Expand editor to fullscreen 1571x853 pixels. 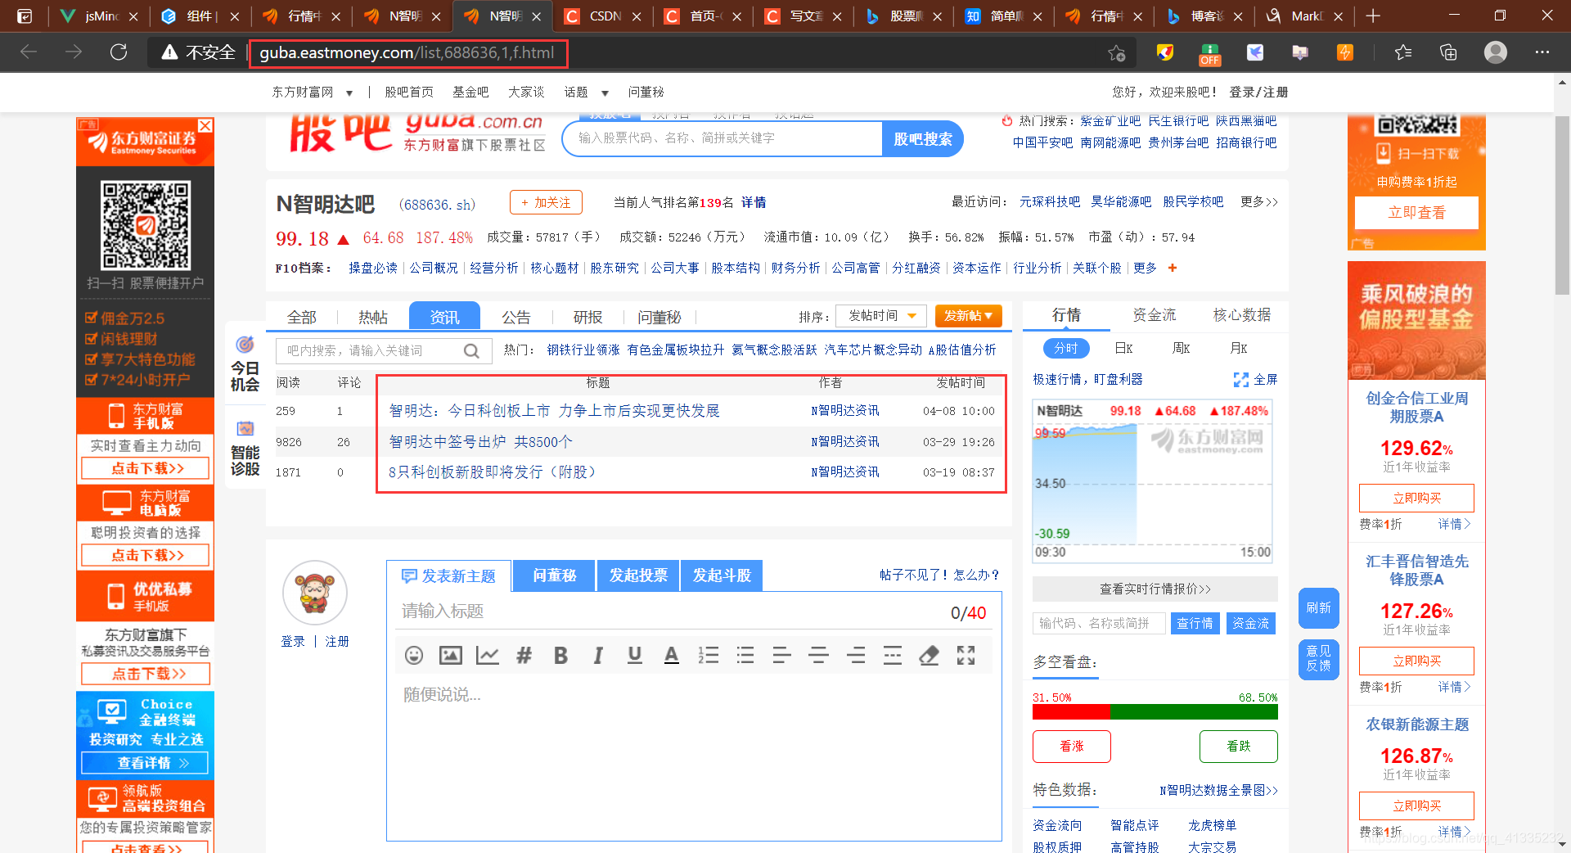click(x=966, y=655)
